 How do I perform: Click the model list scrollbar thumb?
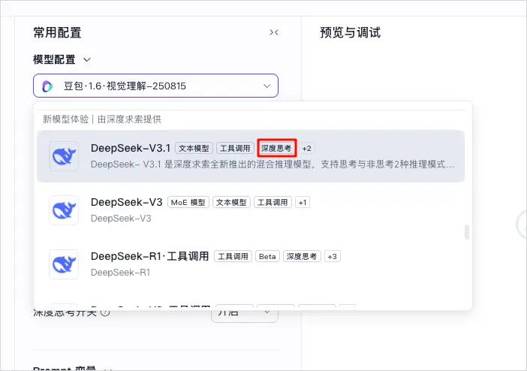point(467,232)
